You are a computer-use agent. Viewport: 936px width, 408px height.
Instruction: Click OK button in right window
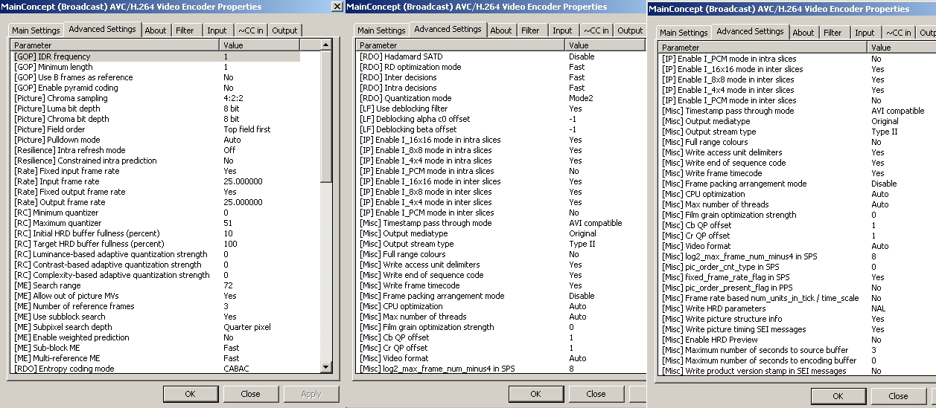coord(838,396)
